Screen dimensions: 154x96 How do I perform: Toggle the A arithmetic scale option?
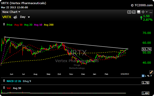click(143, 76)
